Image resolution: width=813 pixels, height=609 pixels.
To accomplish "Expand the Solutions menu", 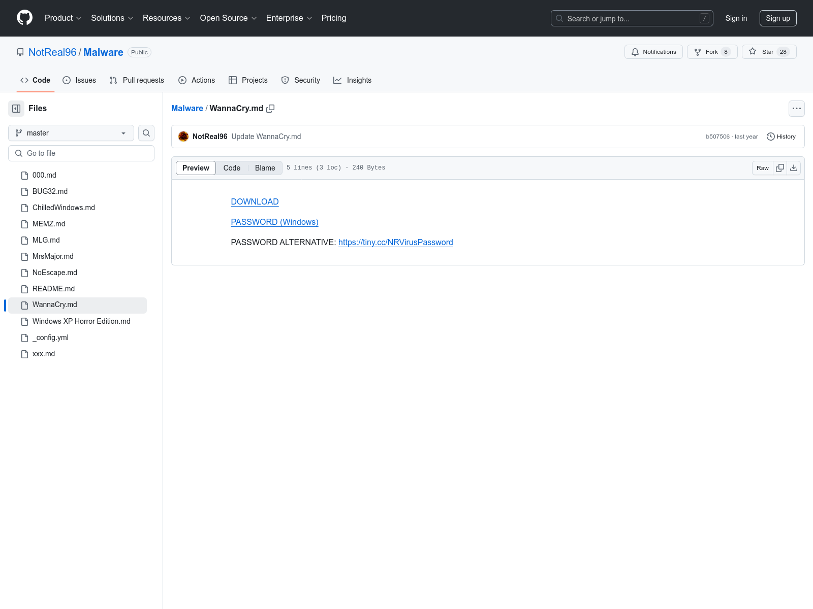I will tap(112, 18).
